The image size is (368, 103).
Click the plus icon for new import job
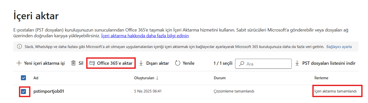[x=19, y=63]
